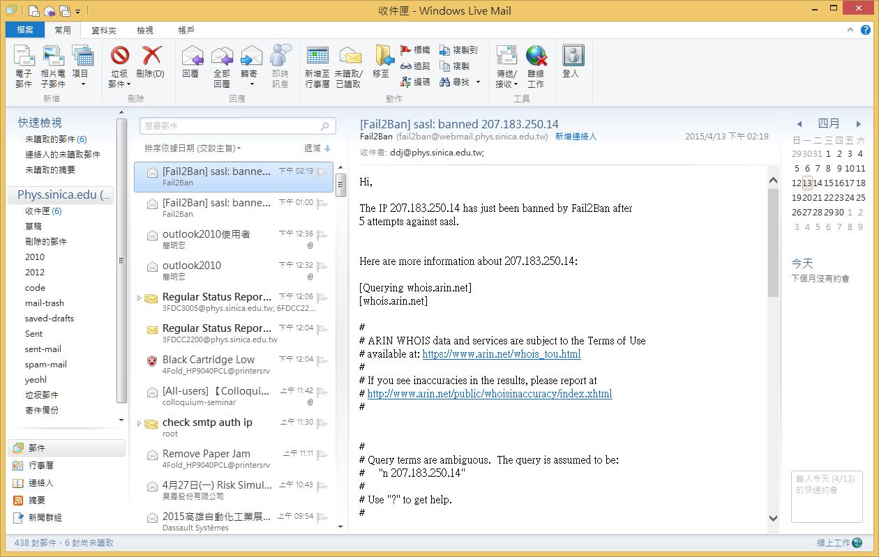Switch to the 帳戶 ribbon tab

pyautogui.click(x=186, y=30)
